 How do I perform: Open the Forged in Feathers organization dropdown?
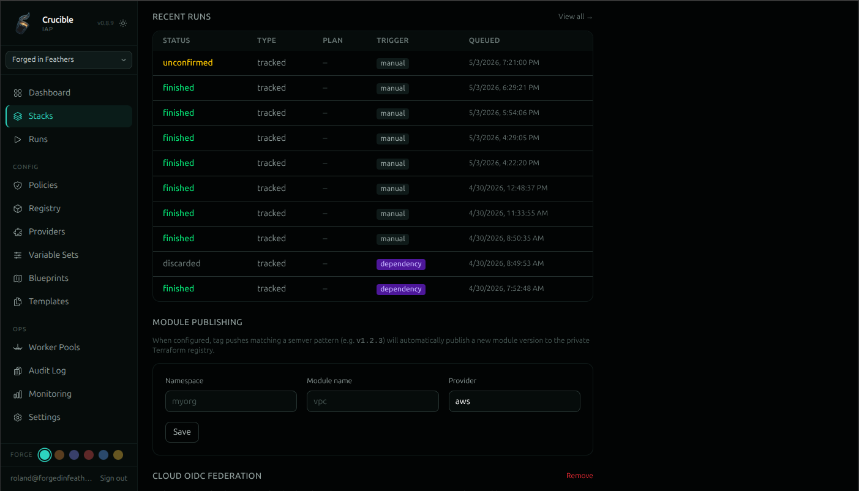pos(69,59)
